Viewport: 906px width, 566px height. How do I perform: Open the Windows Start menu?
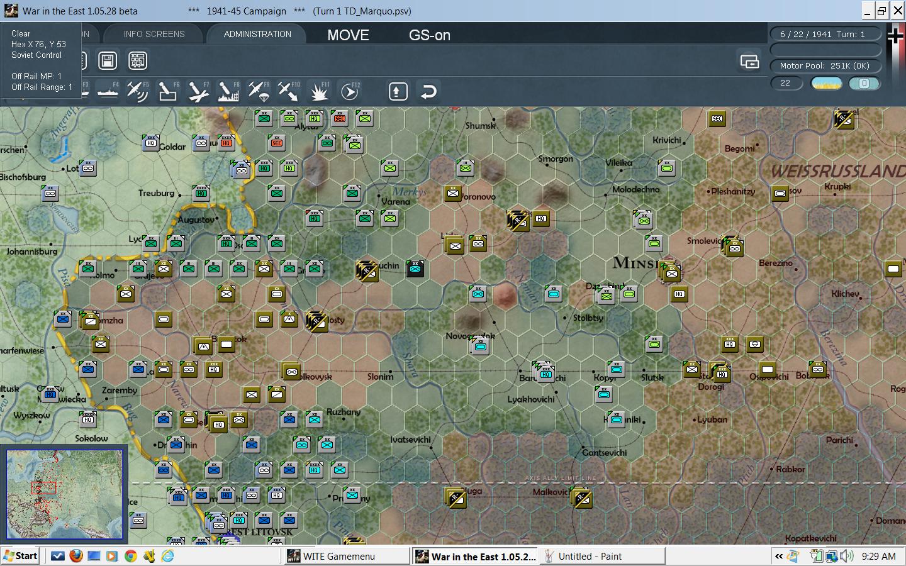20,556
